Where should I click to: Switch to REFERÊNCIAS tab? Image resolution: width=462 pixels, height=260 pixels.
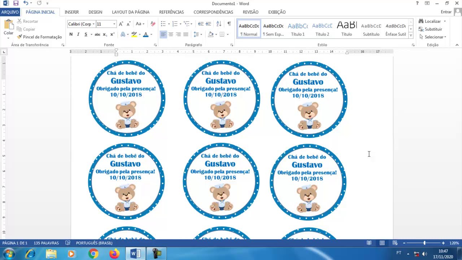click(171, 12)
